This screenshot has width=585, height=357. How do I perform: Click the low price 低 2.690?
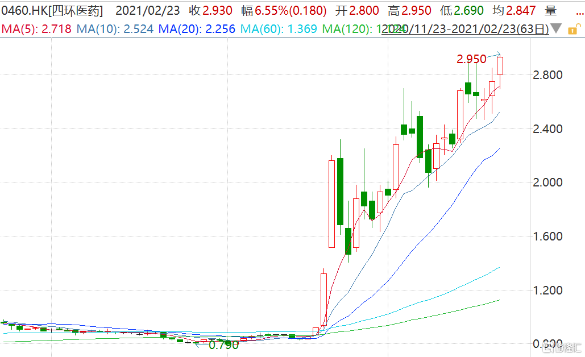[462, 10]
